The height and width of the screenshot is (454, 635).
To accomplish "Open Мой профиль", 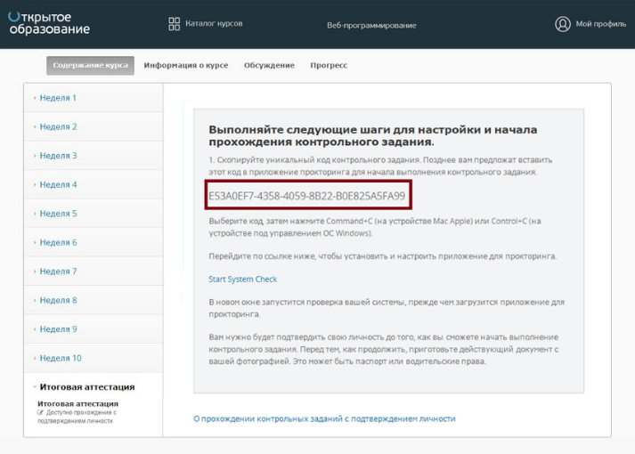I will 601,24.
